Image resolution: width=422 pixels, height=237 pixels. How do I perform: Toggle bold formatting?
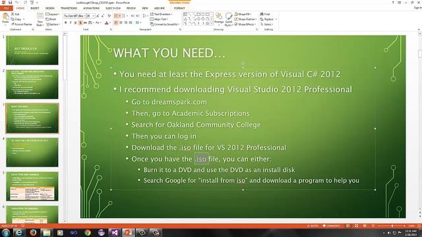click(66, 23)
